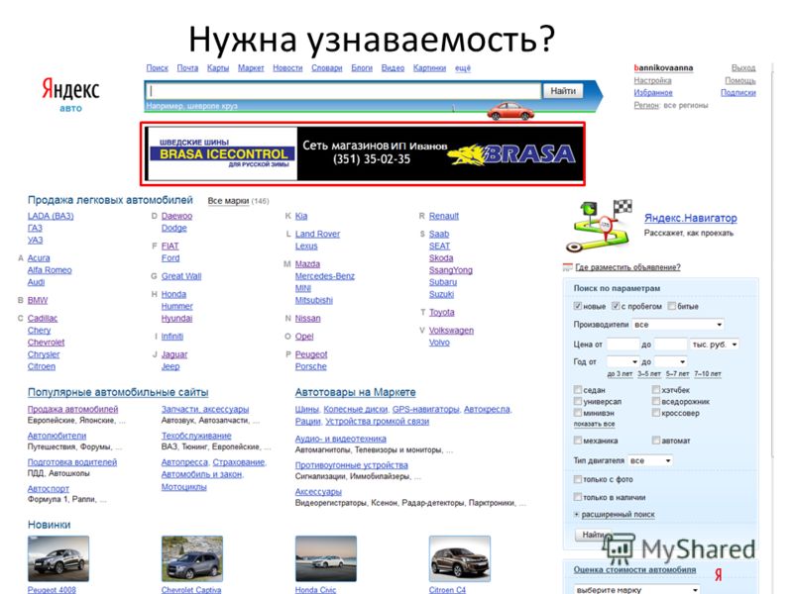The width and height of the screenshot is (793, 594).
Task: Toggle the с пробегом checkbox
Action: pos(616,306)
